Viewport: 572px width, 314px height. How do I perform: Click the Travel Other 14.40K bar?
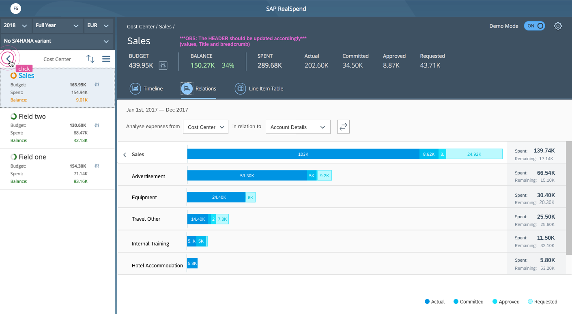(198, 219)
